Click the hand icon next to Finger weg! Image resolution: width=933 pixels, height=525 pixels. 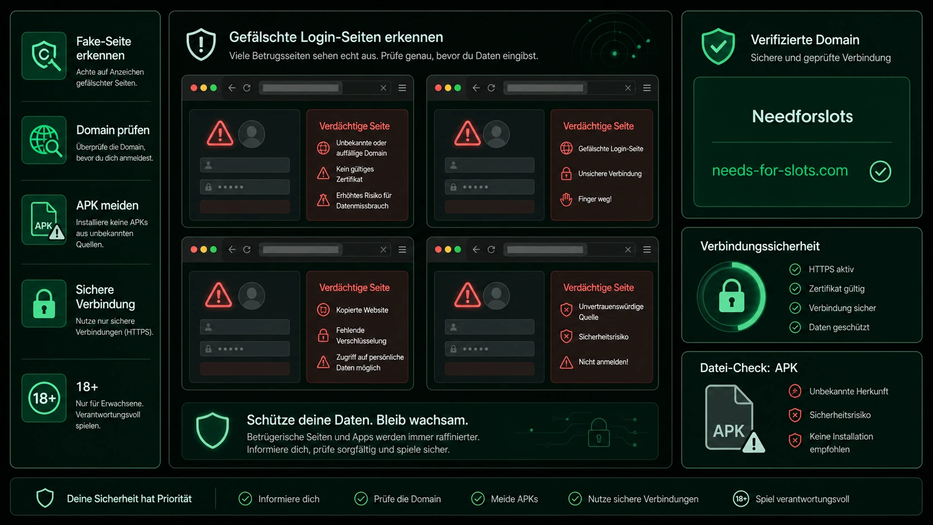(x=566, y=199)
